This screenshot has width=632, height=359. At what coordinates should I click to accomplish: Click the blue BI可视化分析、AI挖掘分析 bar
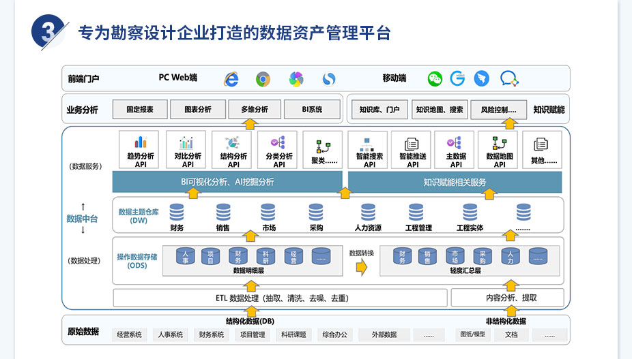(227, 182)
